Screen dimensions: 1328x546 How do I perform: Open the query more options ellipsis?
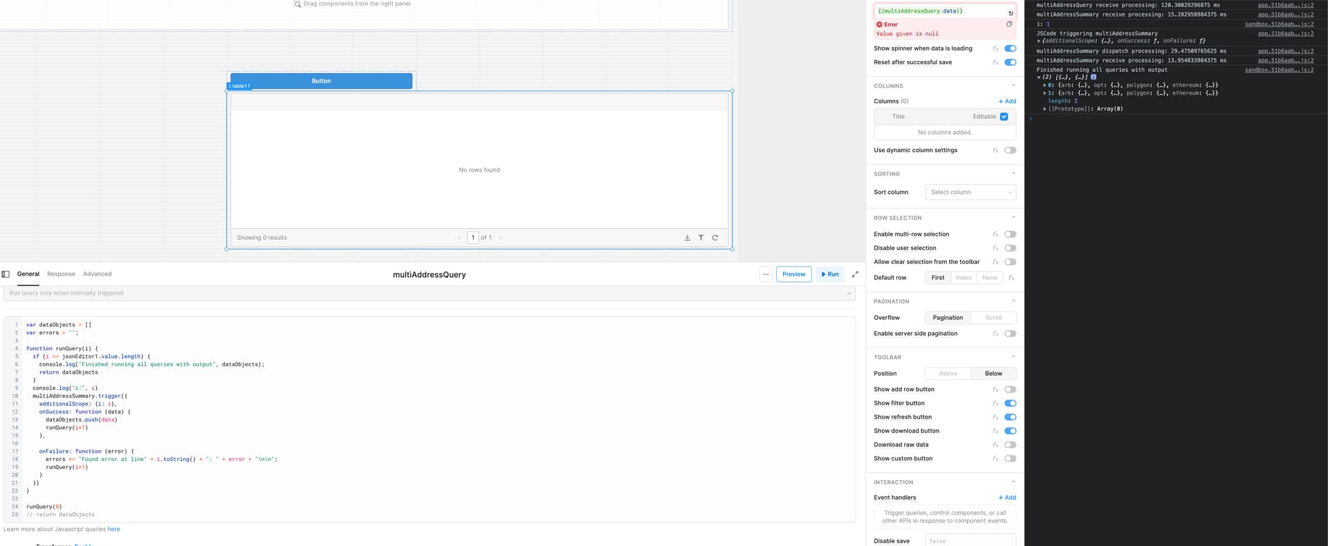click(x=766, y=274)
